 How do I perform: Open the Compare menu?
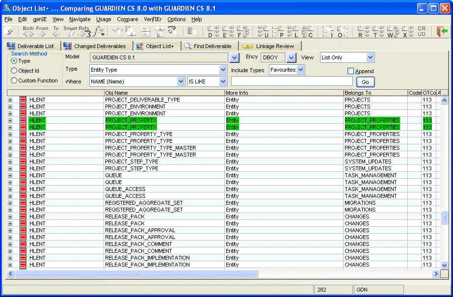click(x=127, y=19)
